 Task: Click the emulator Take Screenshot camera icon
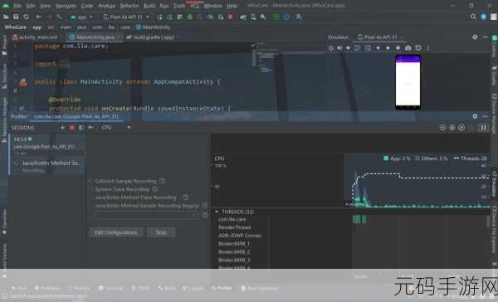click(408, 48)
